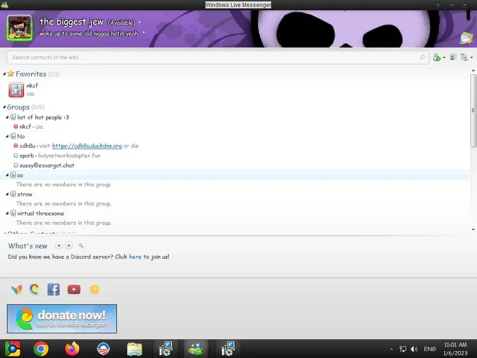Show hidden system tray icons
477x358 pixels.
pos(391,349)
